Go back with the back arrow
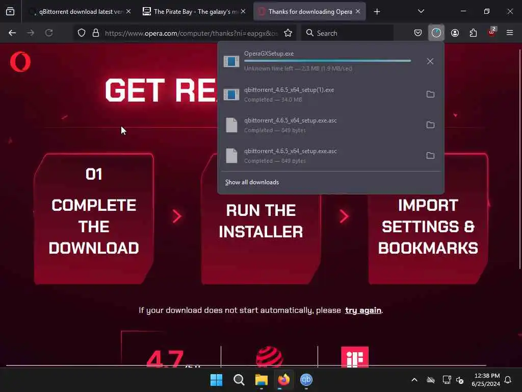 click(12, 33)
